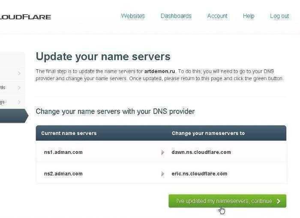The image size is (300, 218).
Task: Click the Current name servers column header
Action: (x=69, y=133)
